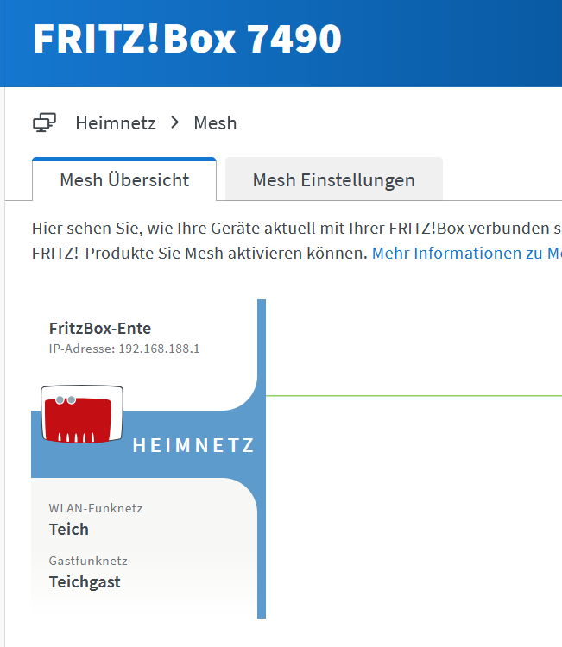Click the HEIMNETZ banner label
The height and width of the screenshot is (647, 562).
(193, 445)
